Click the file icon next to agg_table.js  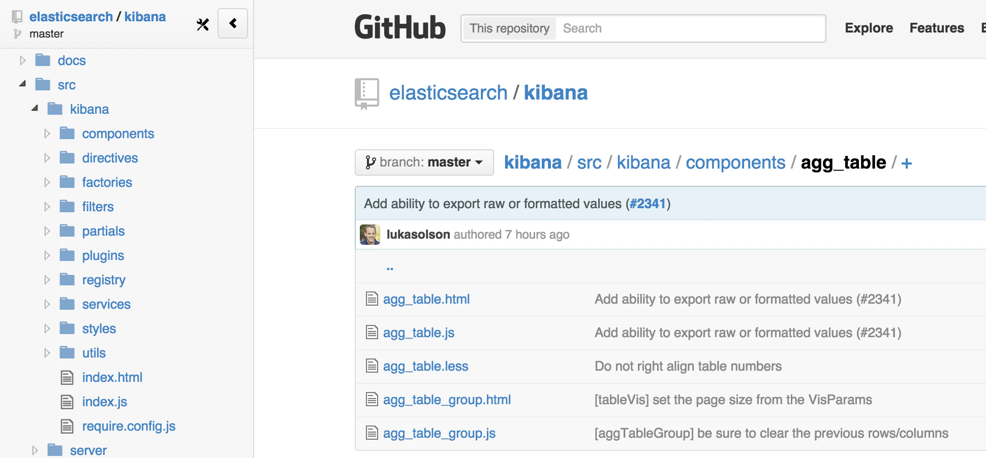(x=372, y=332)
